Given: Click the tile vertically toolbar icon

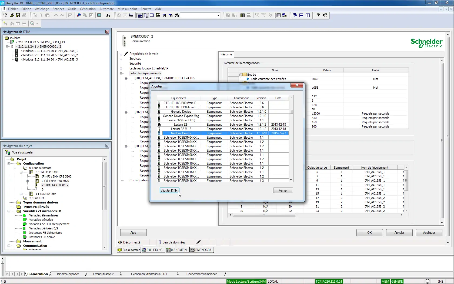Looking at the screenshot, I should pyautogui.click(x=308, y=15).
